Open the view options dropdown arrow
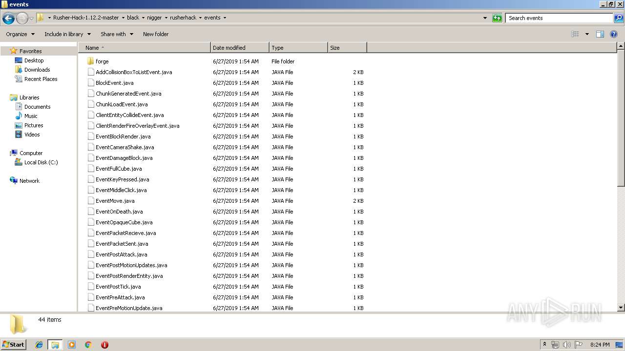The image size is (625, 351). point(587,34)
